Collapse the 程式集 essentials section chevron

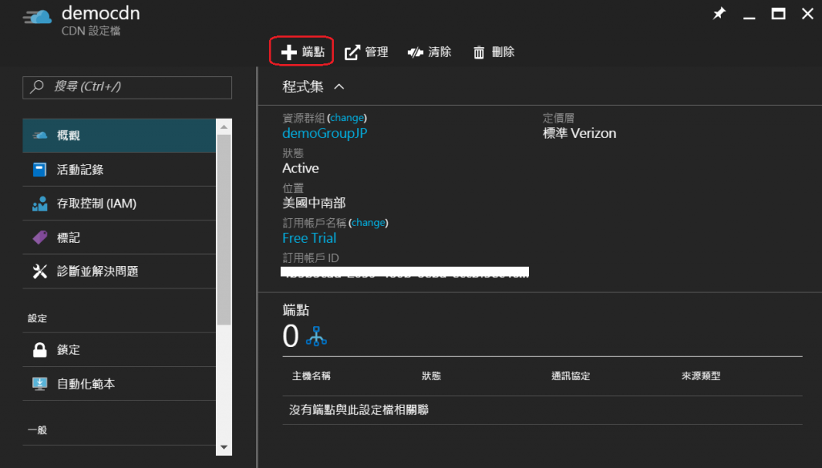(x=340, y=87)
